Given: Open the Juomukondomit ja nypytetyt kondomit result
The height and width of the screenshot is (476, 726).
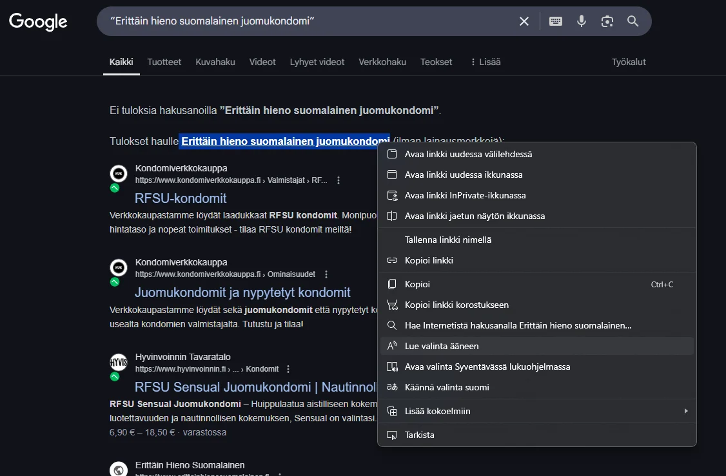Looking at the screenshot, I should coord(242,292).
